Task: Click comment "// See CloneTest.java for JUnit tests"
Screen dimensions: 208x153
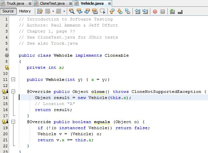Action: 68,37
